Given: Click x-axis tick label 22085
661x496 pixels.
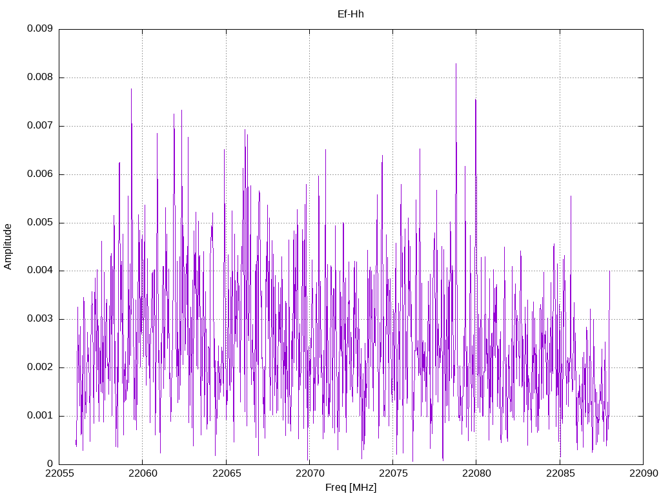Looking at the screenshot, I should point(560,473).
